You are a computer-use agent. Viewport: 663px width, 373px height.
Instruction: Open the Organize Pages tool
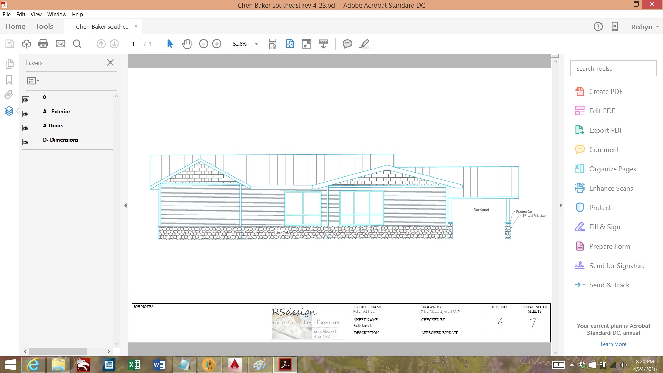pyautogui.click(x=612, y=169)
